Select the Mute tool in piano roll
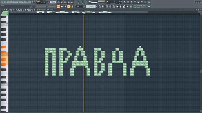202x113 pixels. point(26,10)
